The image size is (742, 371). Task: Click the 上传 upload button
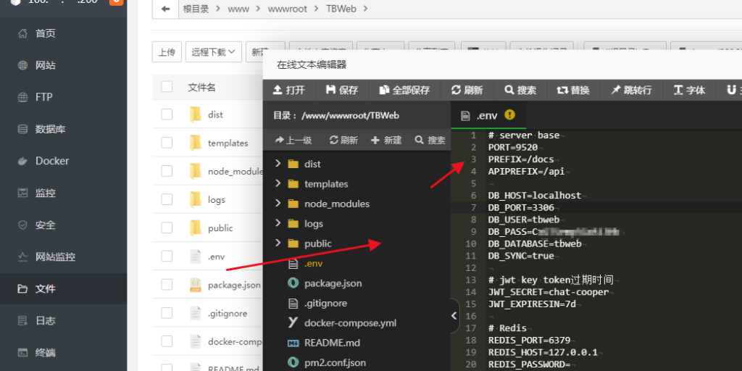pos(167,51)
